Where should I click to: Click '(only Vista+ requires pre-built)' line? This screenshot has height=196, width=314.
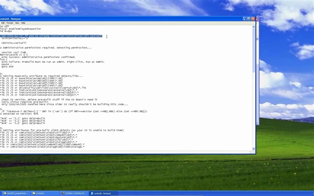pos(25,102)
